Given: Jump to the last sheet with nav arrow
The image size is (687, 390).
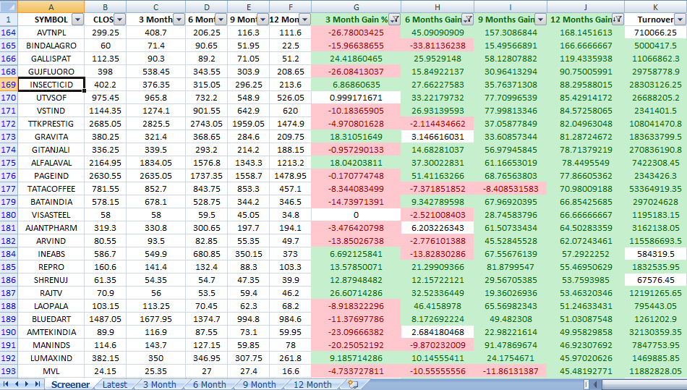Looking at the screenshot, I should (38, 384).
